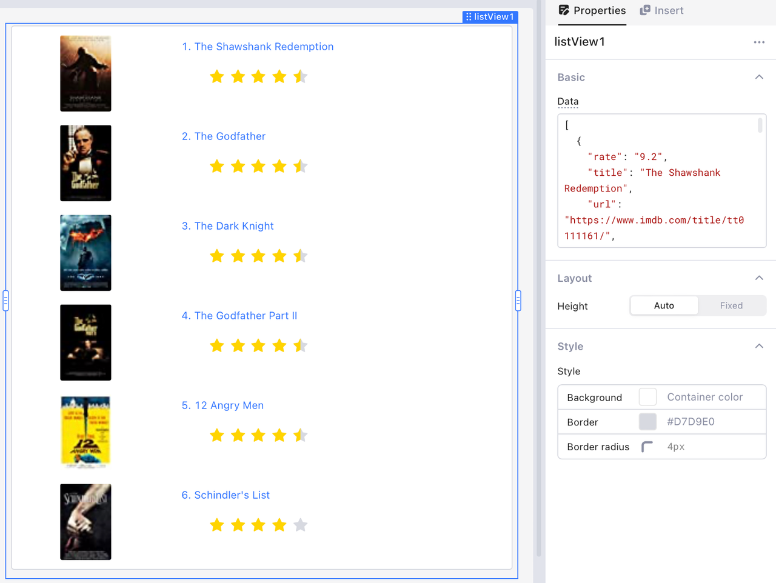Viewport: 776px width, 583px height.
Task: Click the Background color swatch
Action: (647, 398)
